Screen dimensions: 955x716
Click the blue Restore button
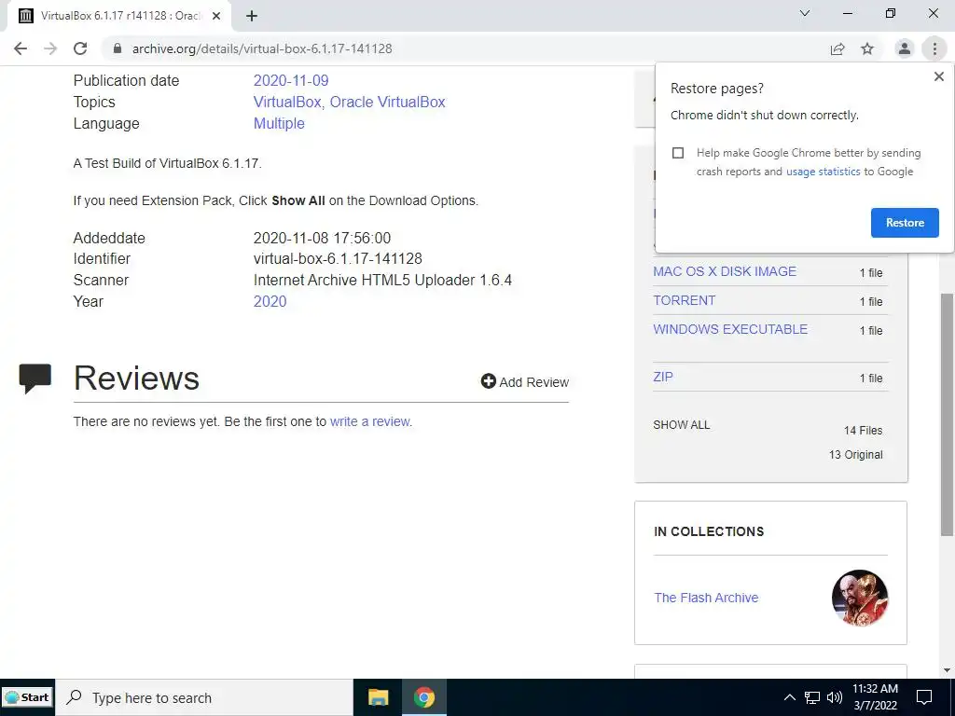[905, 223]
